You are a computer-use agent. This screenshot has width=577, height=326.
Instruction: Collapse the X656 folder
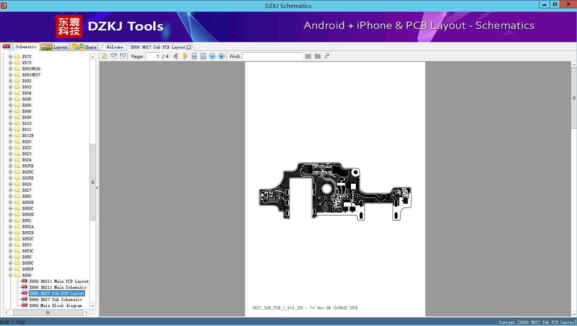click(x=11, y=275)
